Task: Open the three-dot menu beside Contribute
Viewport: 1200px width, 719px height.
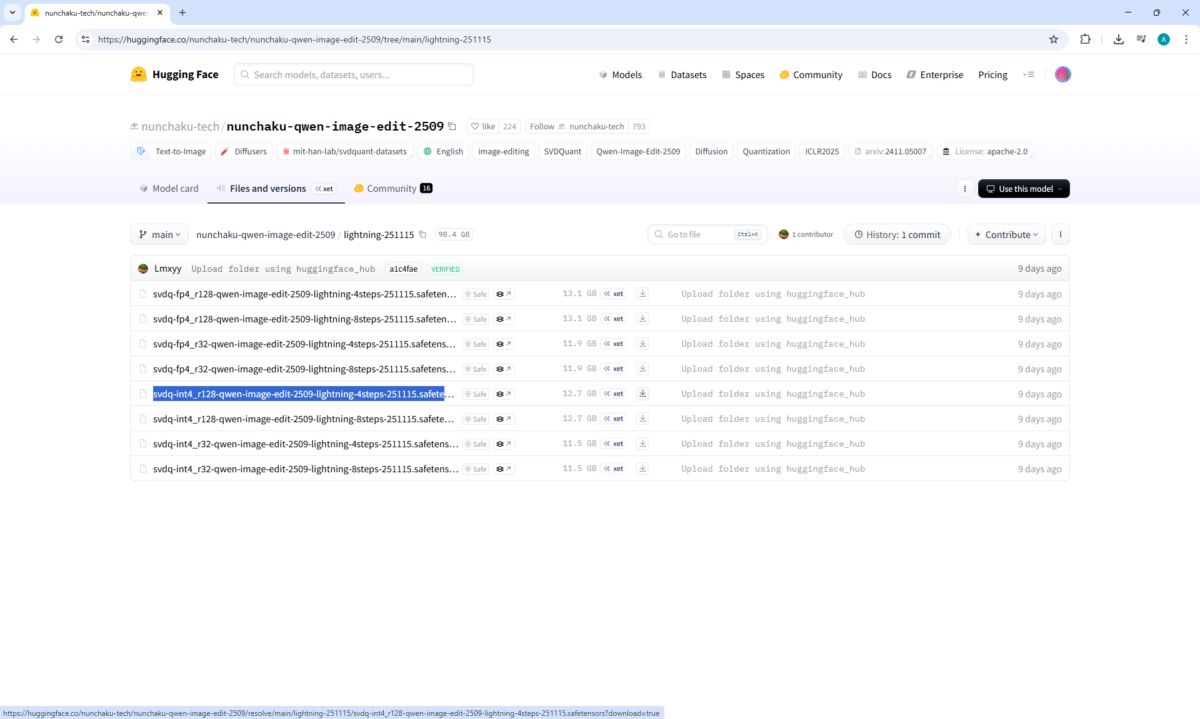Action: click(x=1060, y=235)
